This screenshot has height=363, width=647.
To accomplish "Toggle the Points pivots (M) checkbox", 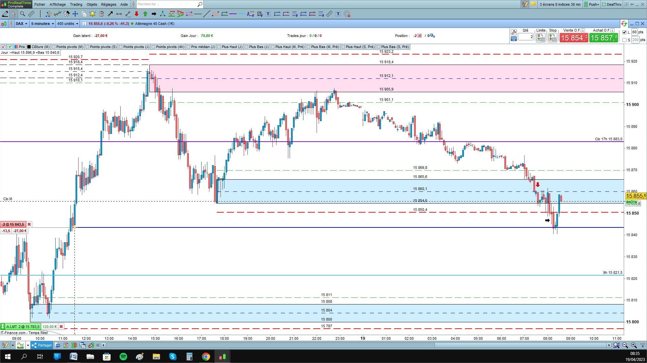I will click(x=54, y=47).
